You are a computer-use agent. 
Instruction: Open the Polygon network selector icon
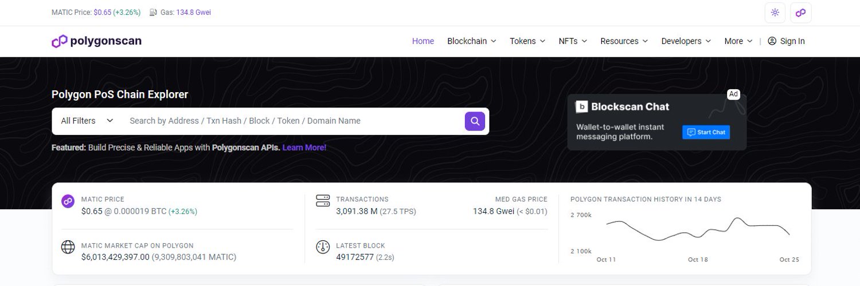(x=800, y=13)
